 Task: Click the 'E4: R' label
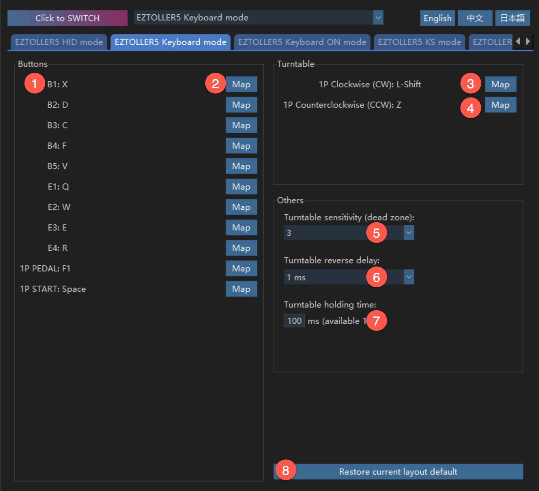pyautogui.click(x=58, y=248)
